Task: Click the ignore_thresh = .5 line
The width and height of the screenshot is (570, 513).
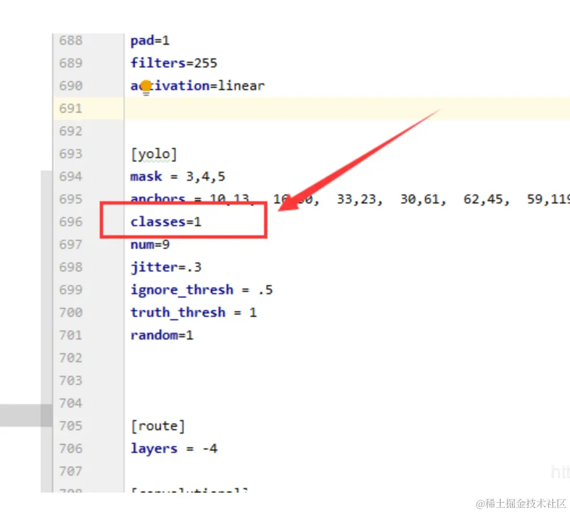Action: coord(201,290)
